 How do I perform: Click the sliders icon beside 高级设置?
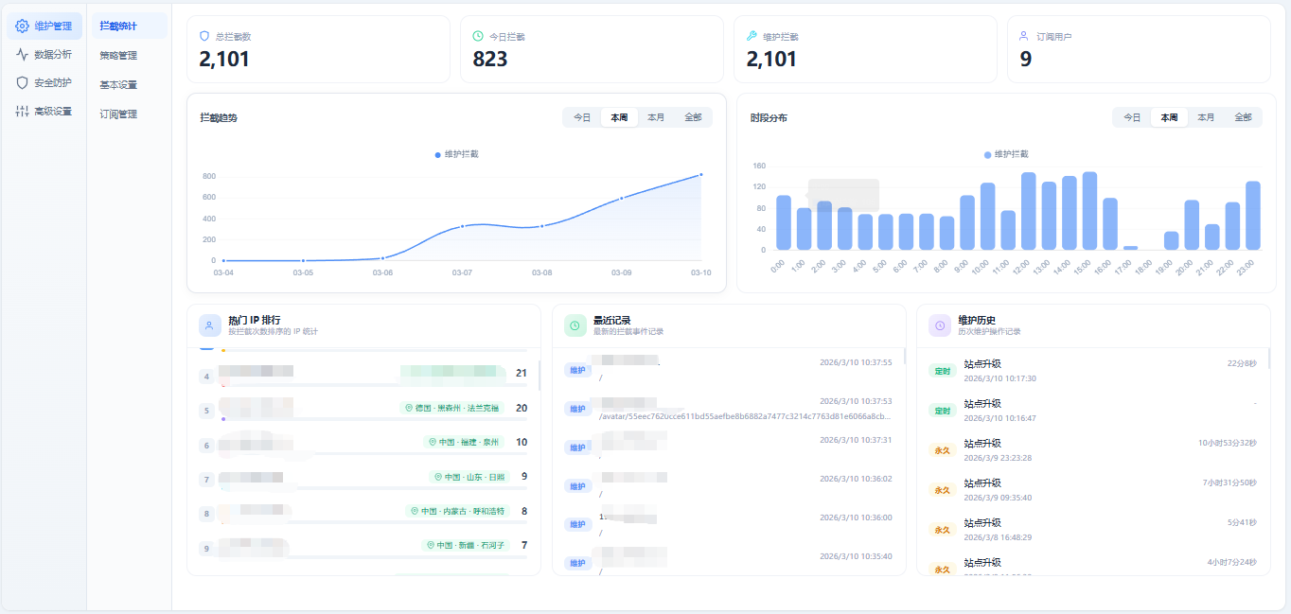22,112
